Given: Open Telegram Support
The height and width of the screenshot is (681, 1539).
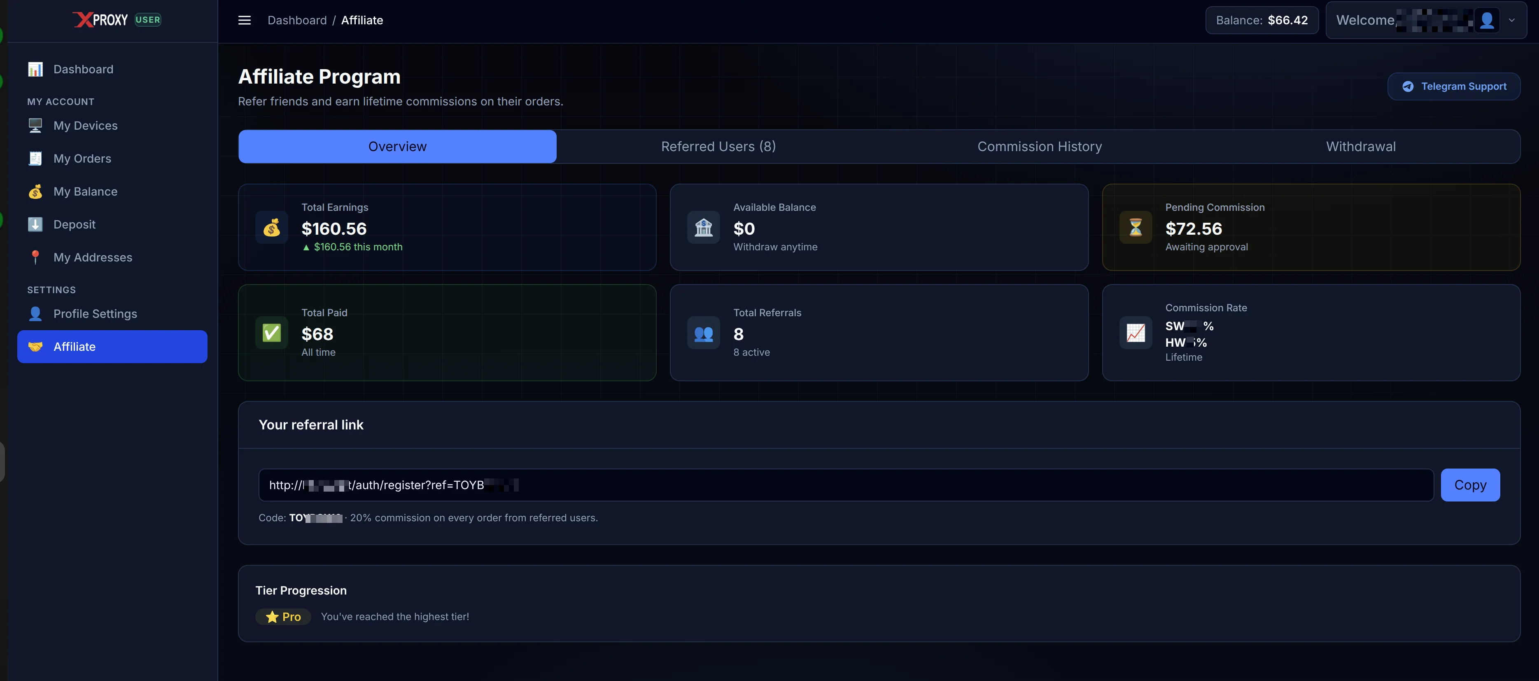Looking at the screenshot, I should pos(1453,86).
